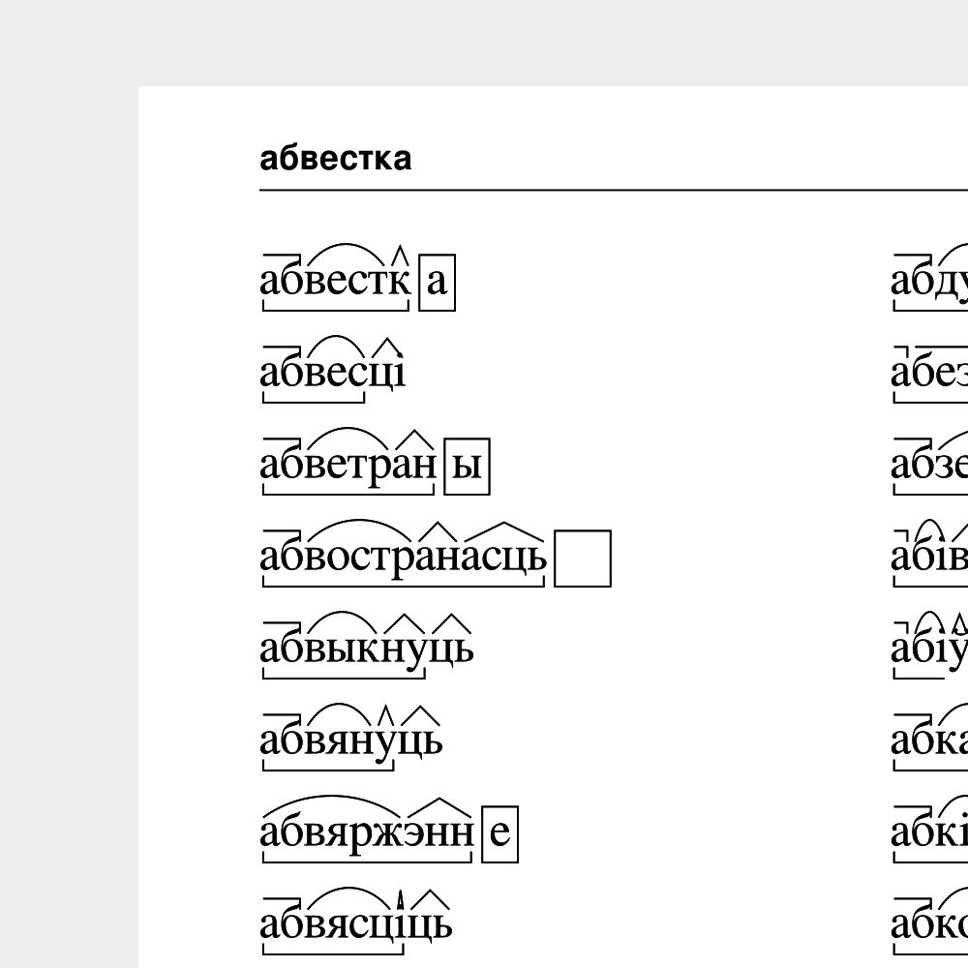
Task: Click the boxed ending а of абвестка
Action: [438, 281]
